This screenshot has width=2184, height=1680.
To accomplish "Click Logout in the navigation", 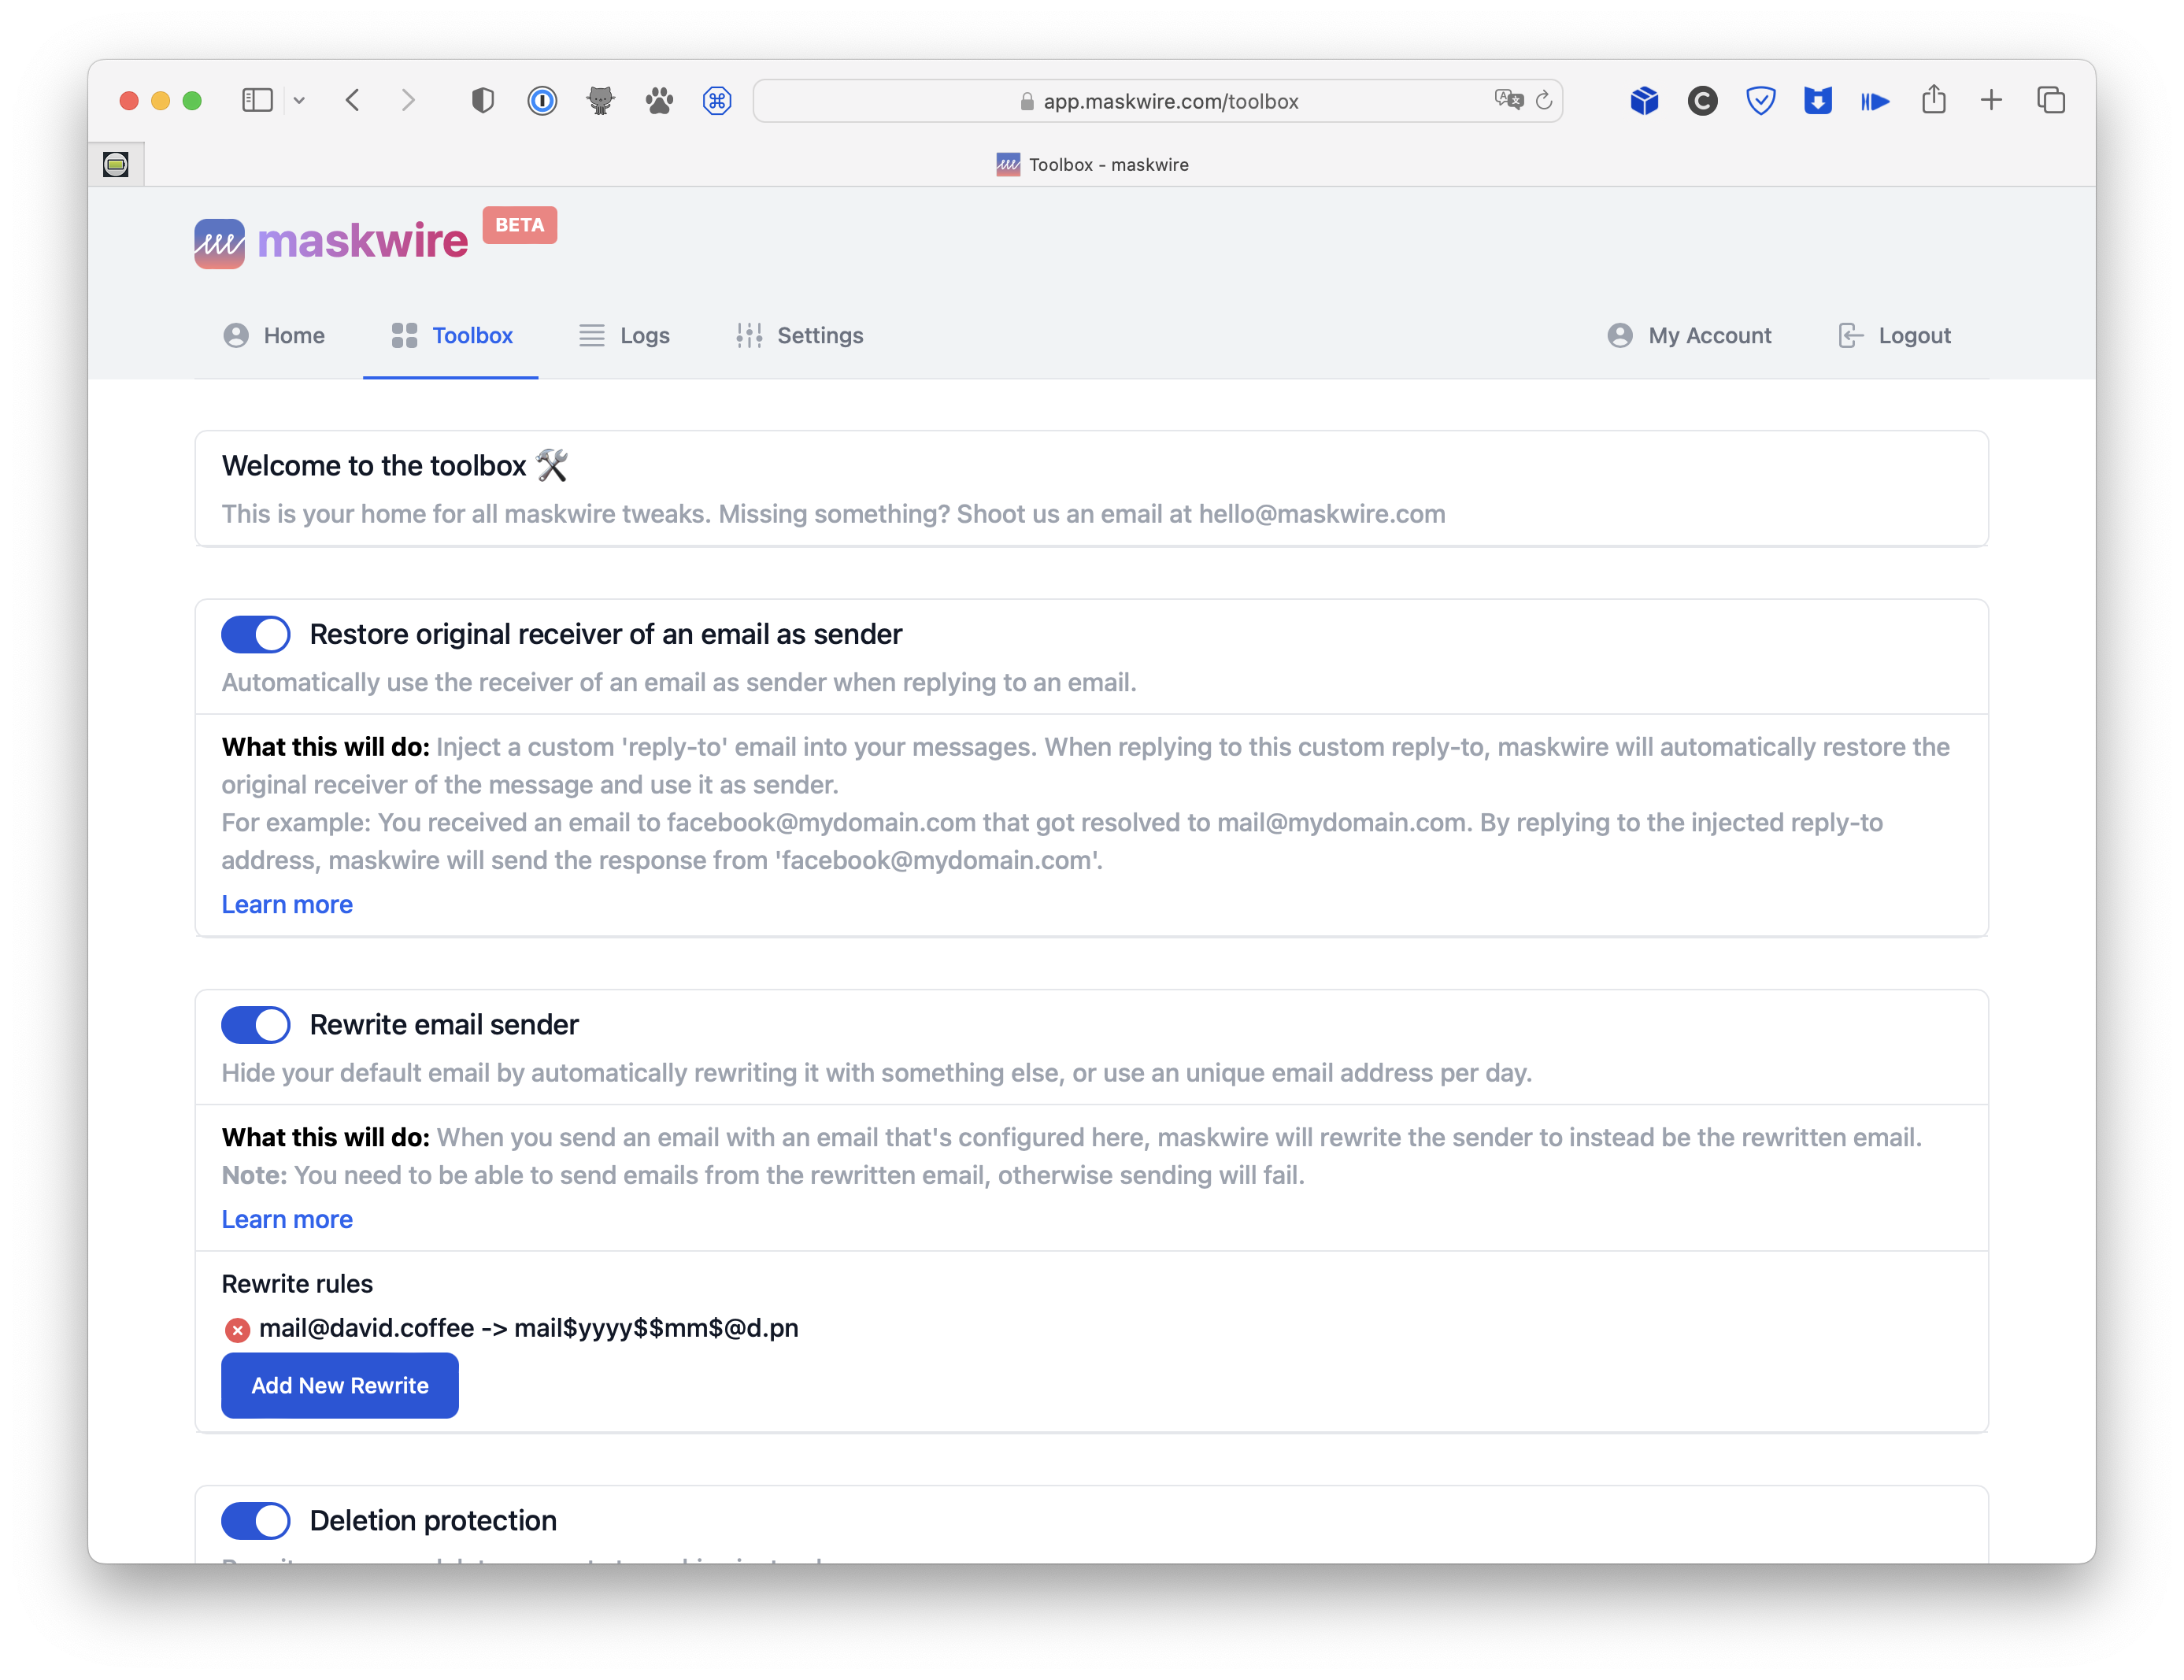I will point(1894,336).
